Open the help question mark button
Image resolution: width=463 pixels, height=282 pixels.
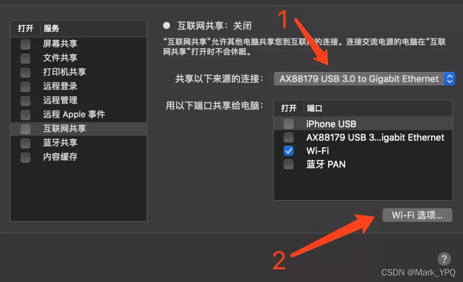[444, 259]
